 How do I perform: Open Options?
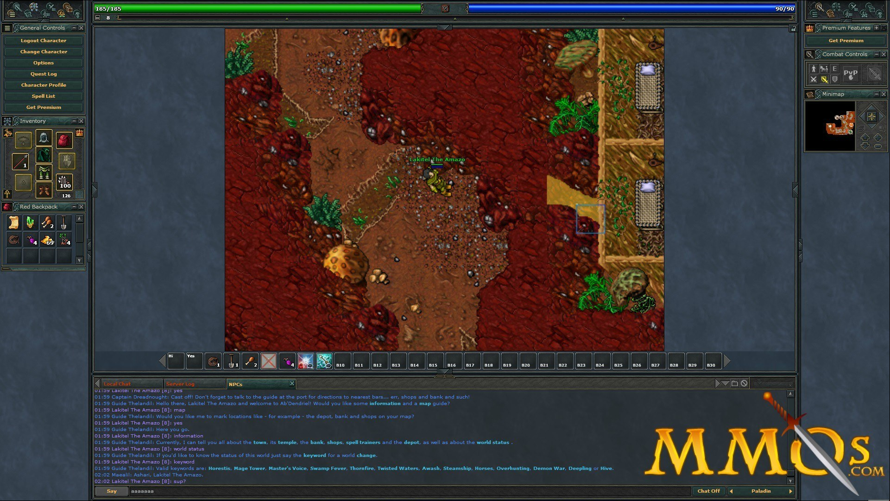(44, 63)
